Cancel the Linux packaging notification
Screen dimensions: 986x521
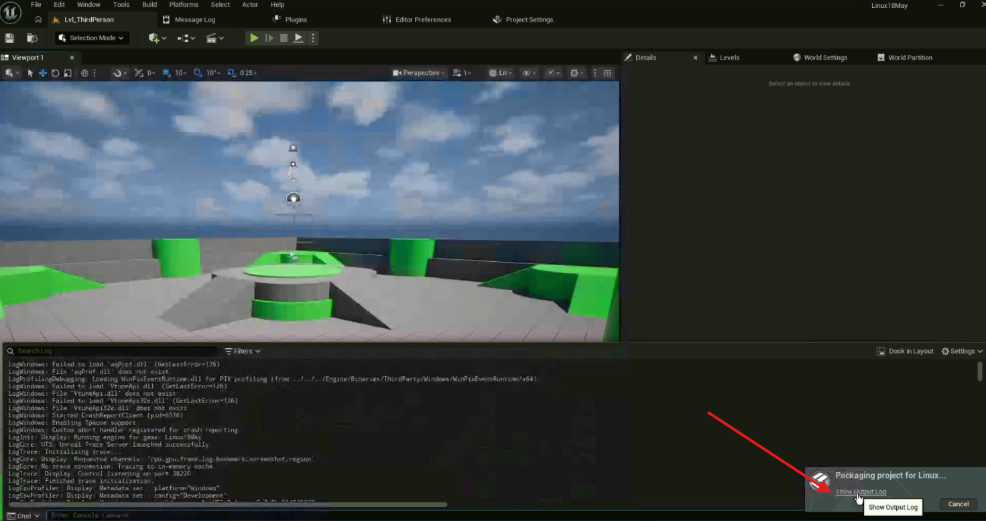(959, 504)
